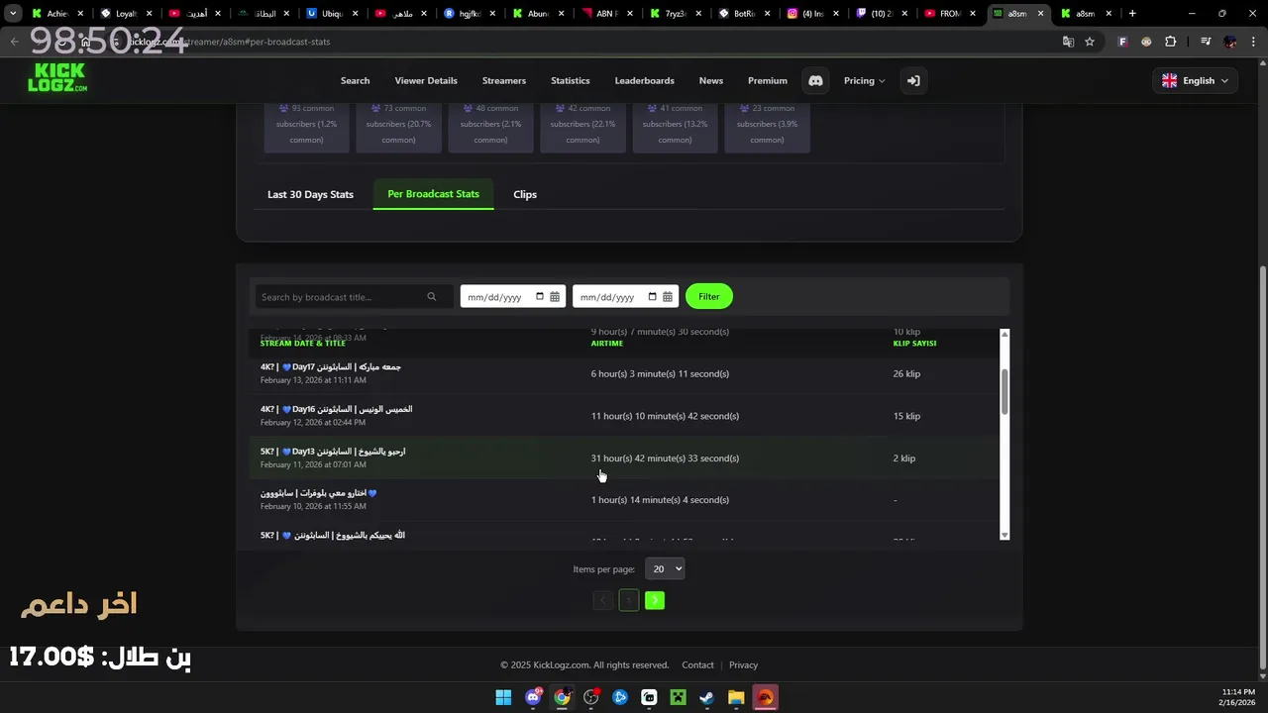The image size is (1268, 713).
Task: Click the green Filter button
Action: click(x=709, y=296)
